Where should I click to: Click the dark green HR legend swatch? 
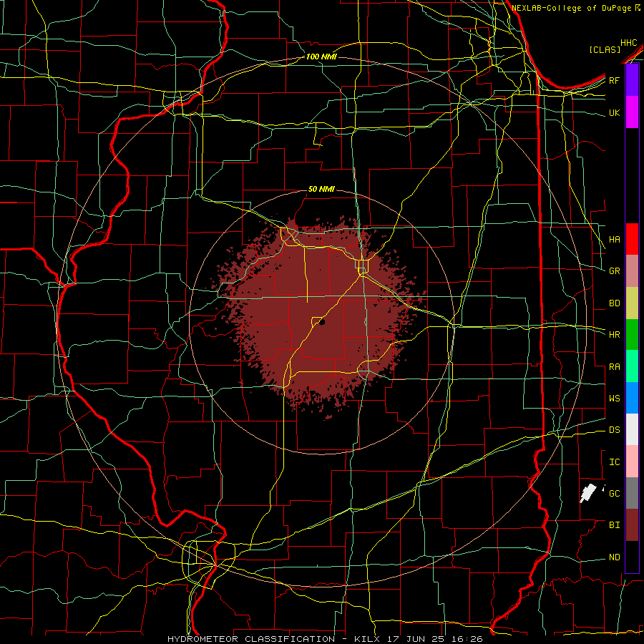click(632, 334)
